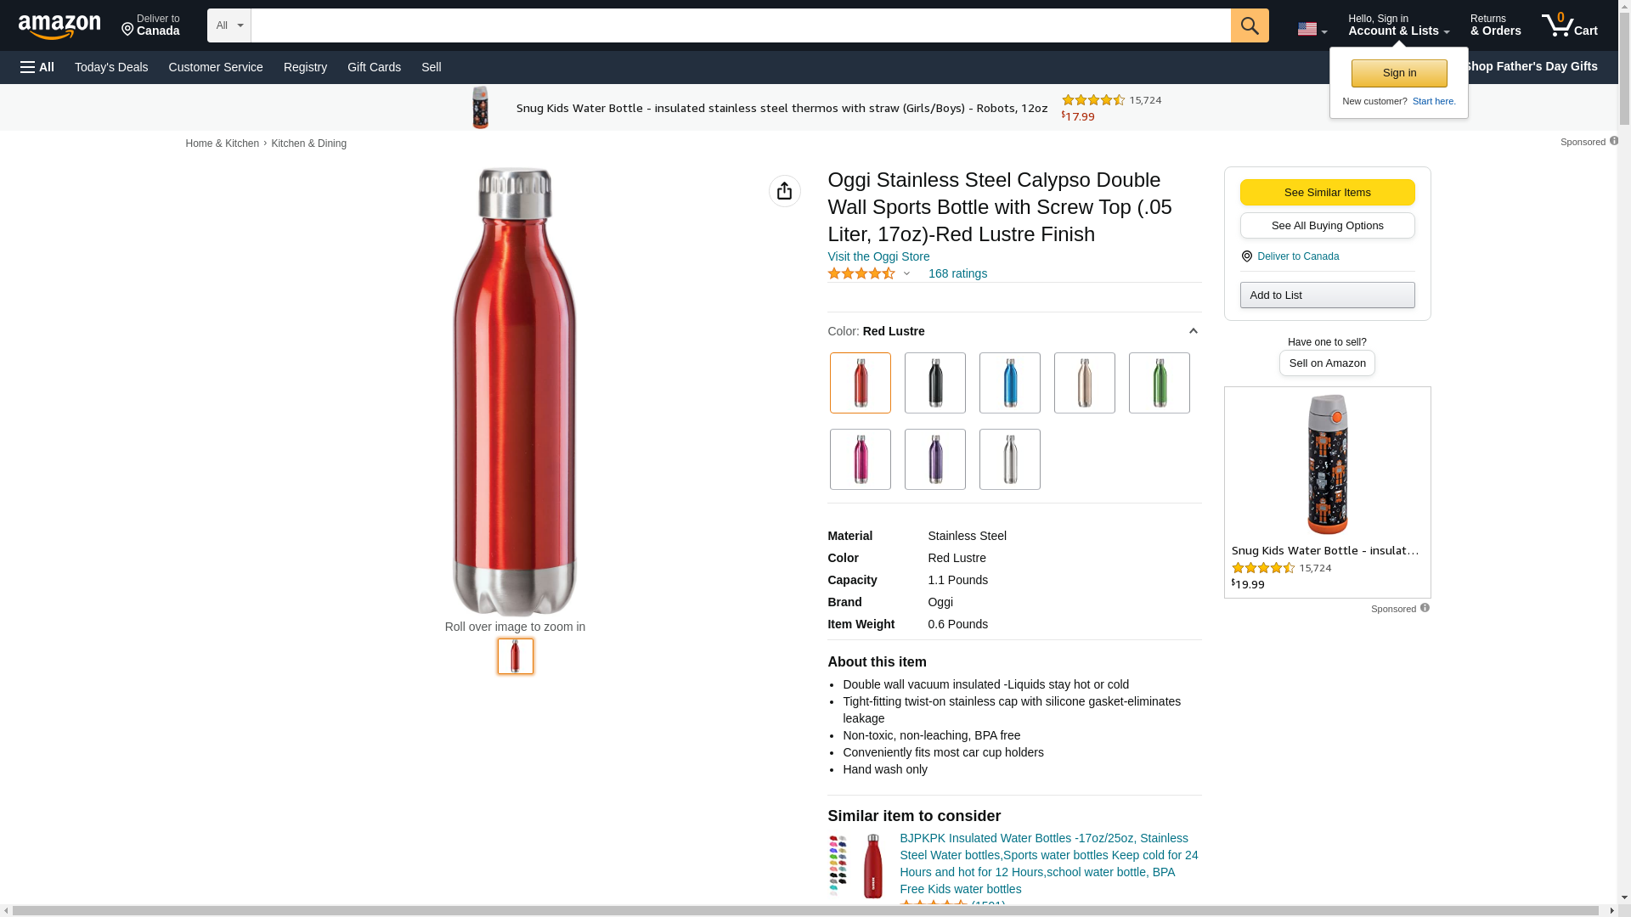Click the search magnifier button
The image size is (1631, 917).
coord(1249,25)
